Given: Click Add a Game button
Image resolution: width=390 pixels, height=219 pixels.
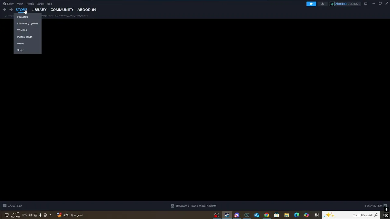Looking at the screenshot, I should tap(12, 206).
